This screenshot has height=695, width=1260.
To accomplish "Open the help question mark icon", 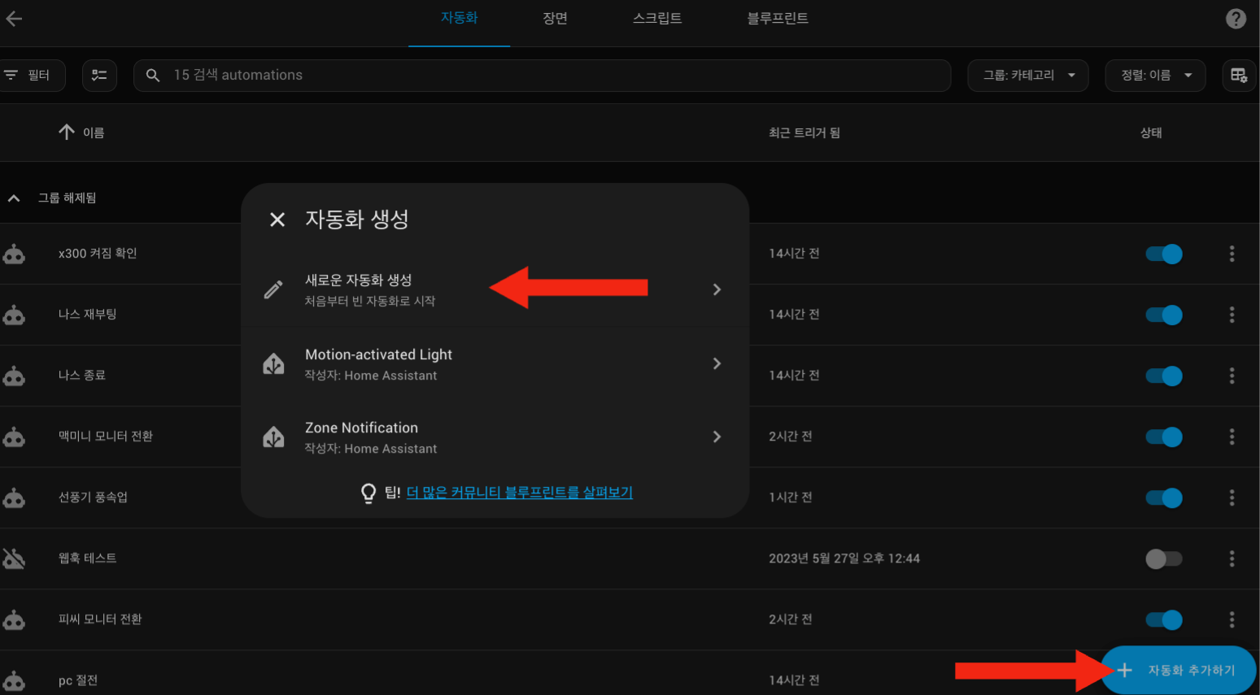I will pyautogui.click(x=1236, y=19).
